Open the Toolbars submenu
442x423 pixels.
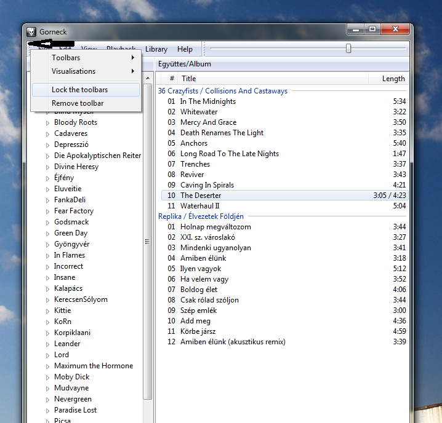[x=86, y=58]
